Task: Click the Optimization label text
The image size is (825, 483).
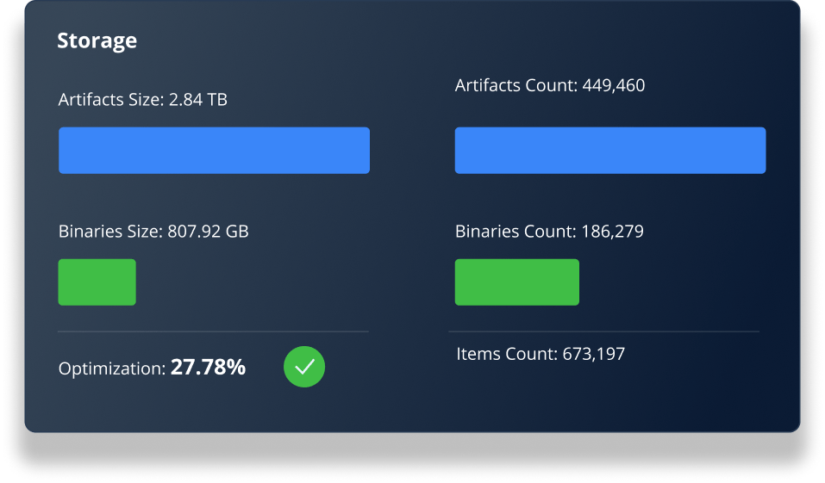Action: (112, 368)
